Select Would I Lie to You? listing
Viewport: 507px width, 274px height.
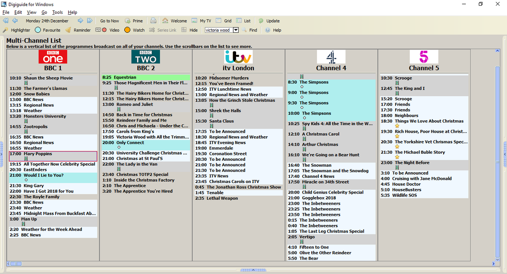pos(53,177)
